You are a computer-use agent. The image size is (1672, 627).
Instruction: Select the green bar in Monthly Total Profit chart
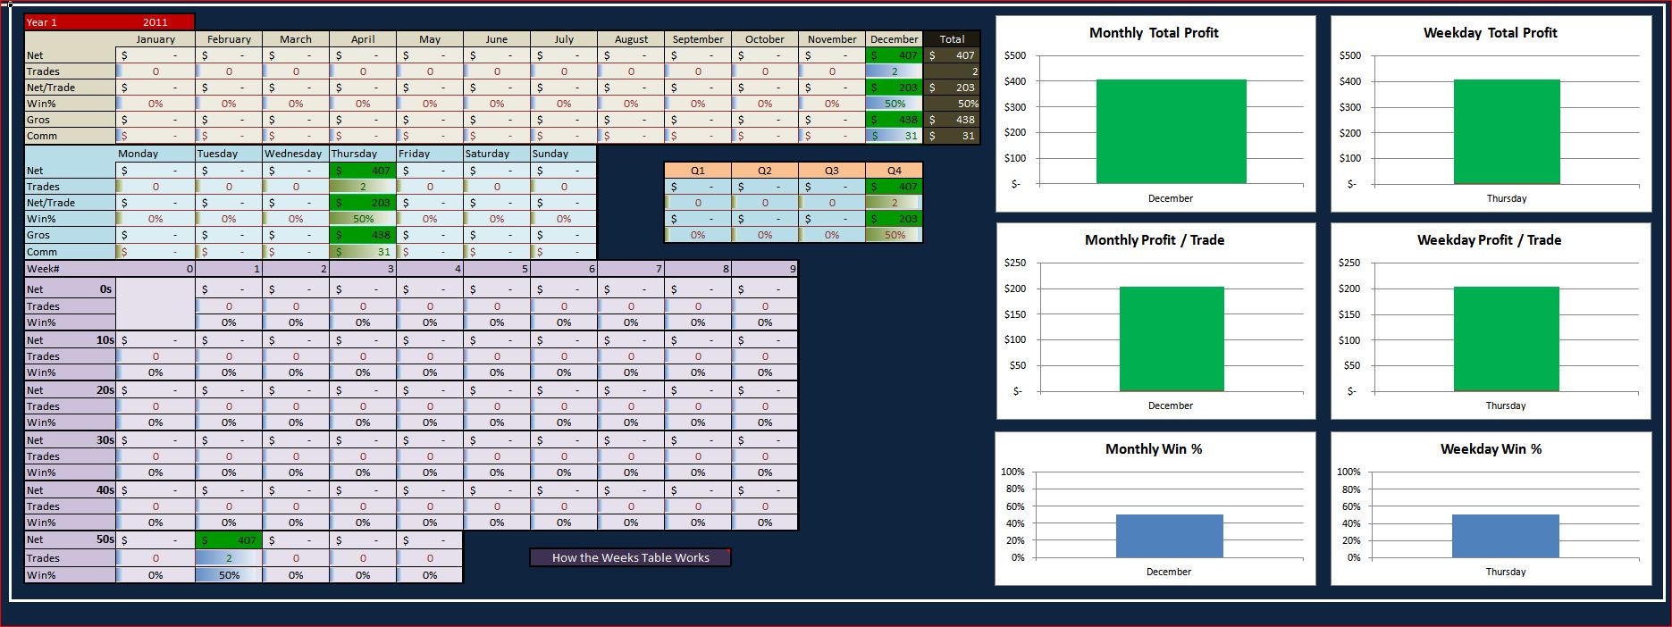click(x=1171, y=131)
